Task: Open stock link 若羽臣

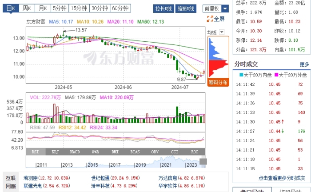Action: pos(31,178)
